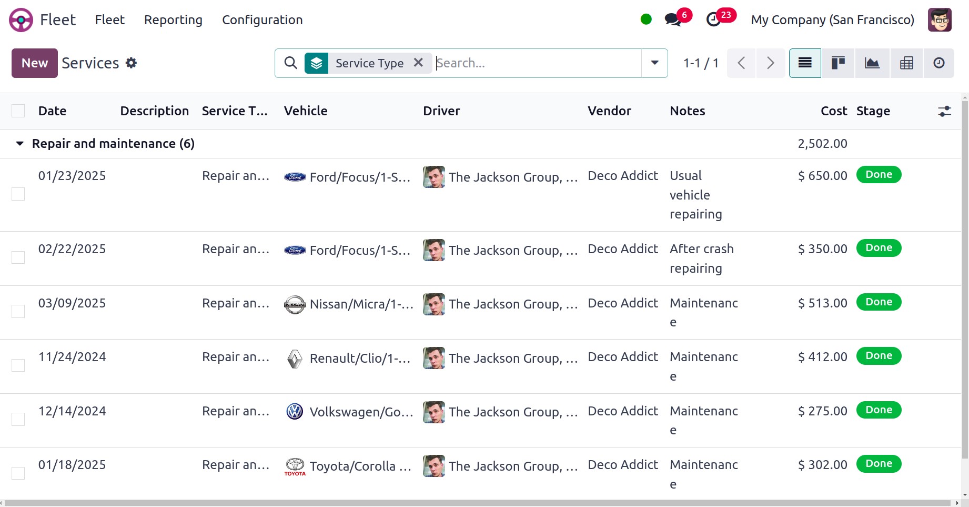The width and height of the screenshot is (969, 507).
Task: Open the user avatar menu
Action: click(x=940, y=20)
